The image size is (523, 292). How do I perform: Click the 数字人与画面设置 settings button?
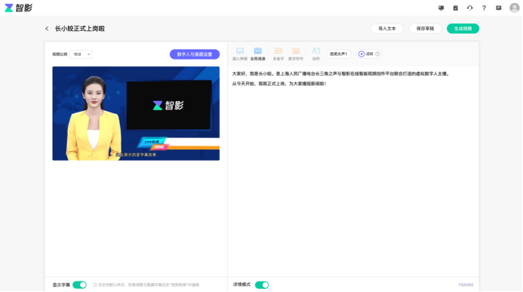pos(195,54)
